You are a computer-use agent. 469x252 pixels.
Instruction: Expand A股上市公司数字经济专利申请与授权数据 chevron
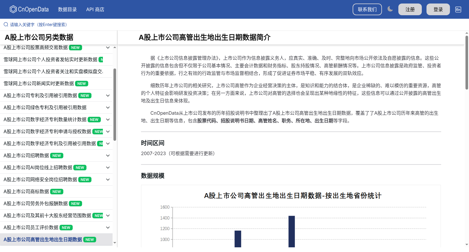tap(108, 131)
